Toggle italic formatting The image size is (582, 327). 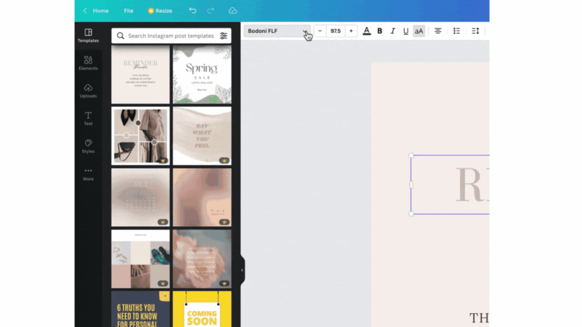point(393,31)
